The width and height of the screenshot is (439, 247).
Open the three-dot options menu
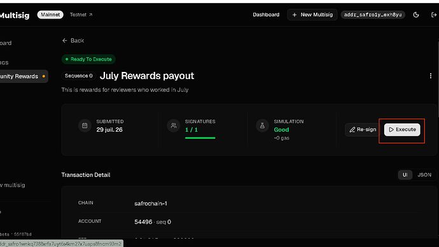pyautogui.click(x=431, y=76)
